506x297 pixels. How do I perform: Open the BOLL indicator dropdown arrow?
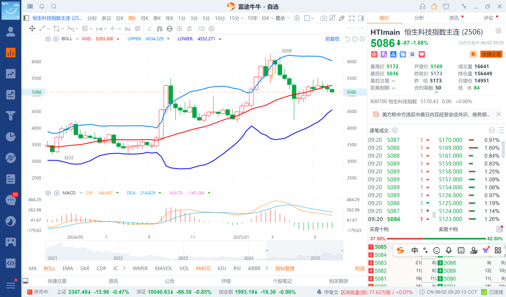tap(77, 39)
